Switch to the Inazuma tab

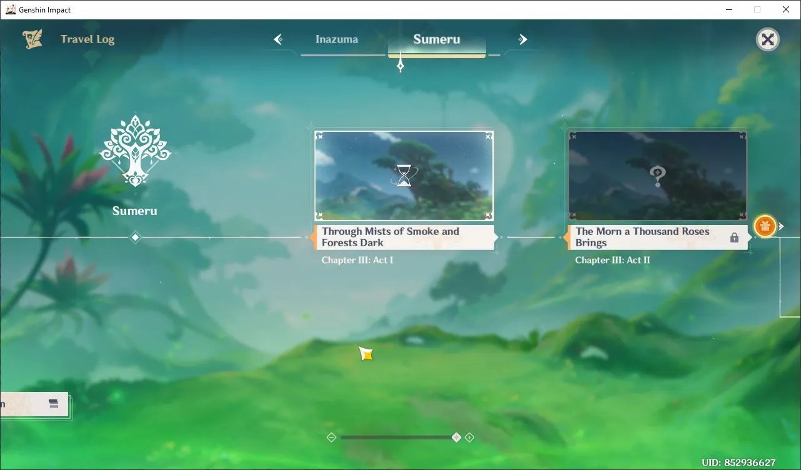[337, 39]
